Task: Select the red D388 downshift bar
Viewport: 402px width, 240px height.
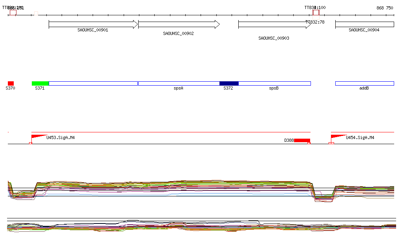Action: pyautogui.click(x=302, y=140)
